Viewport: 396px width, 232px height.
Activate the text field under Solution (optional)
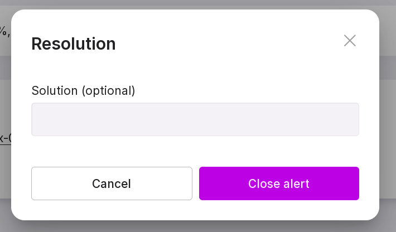click(x=195, y=119)
